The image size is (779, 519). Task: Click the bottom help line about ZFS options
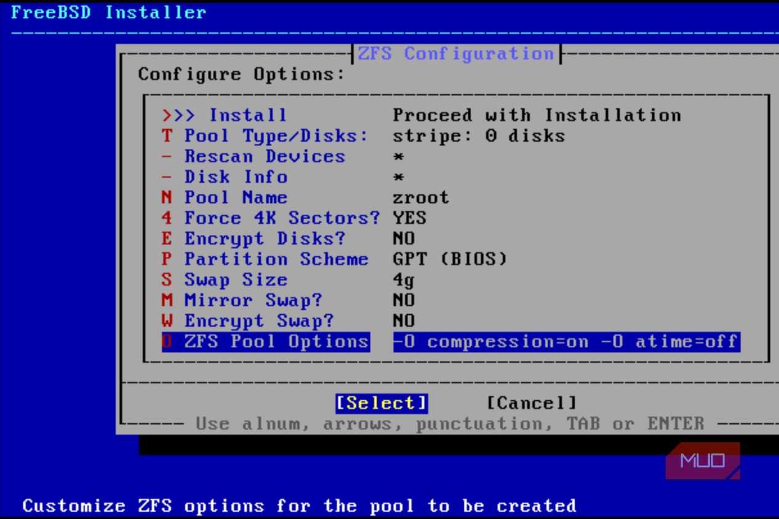[299, 506]
